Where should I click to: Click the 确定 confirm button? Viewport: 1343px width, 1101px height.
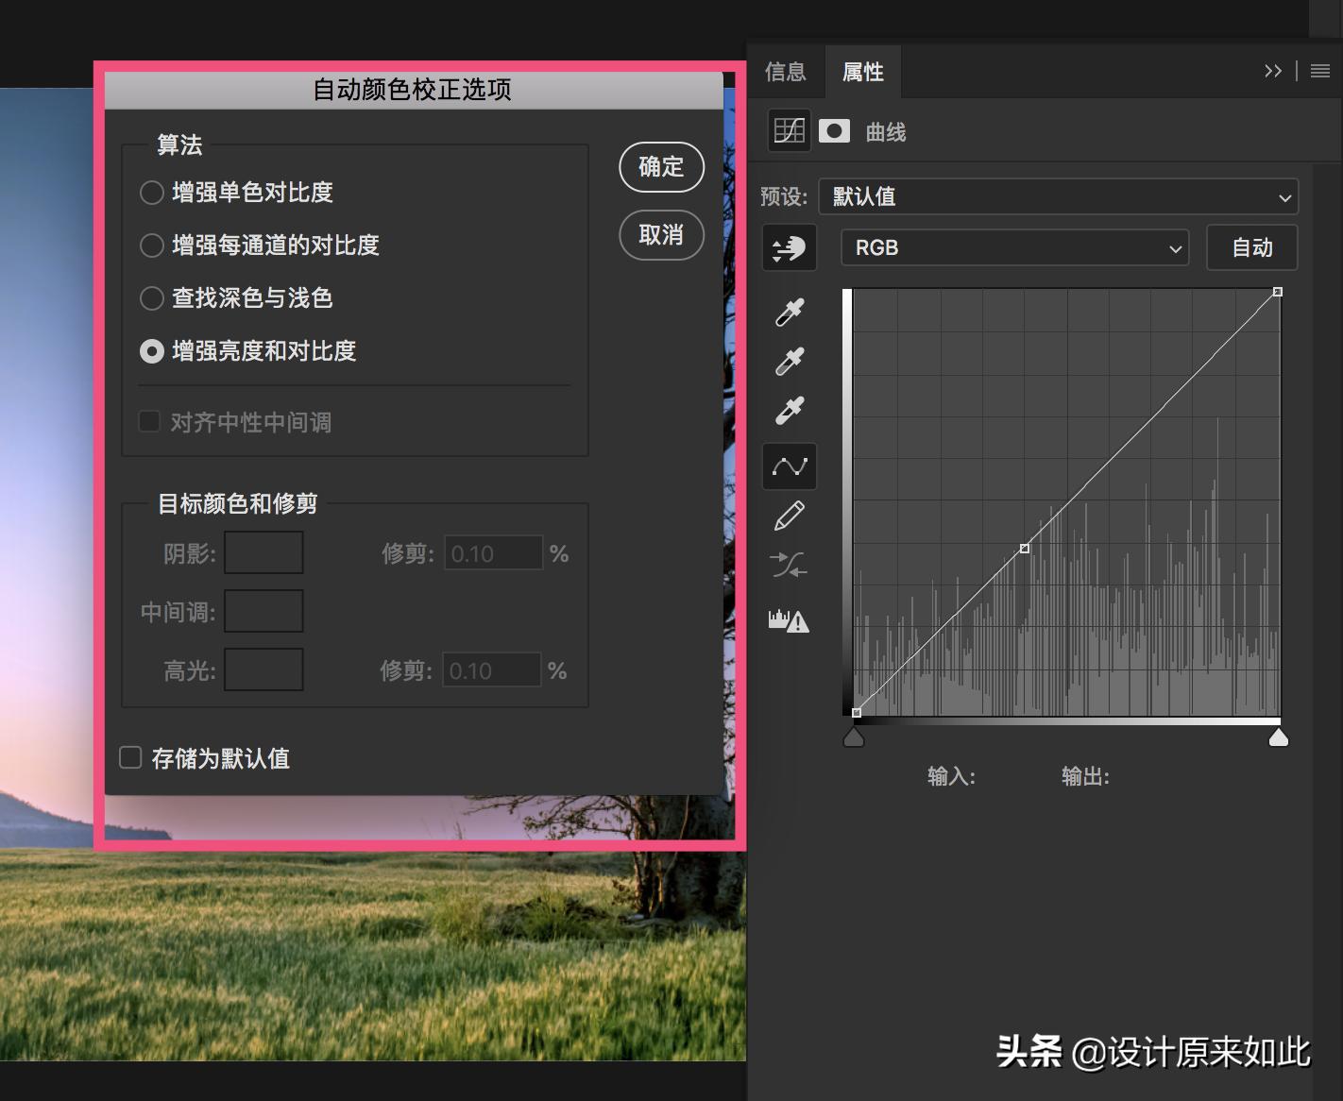(660, 167)
